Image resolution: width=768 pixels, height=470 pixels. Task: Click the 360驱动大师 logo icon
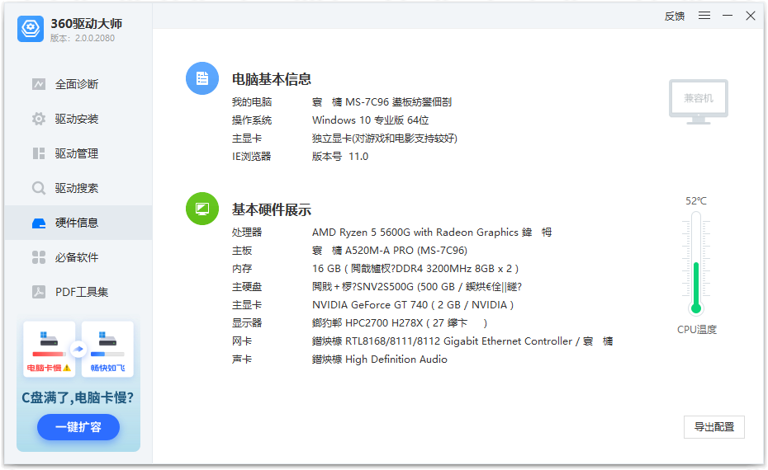(31, 29)
